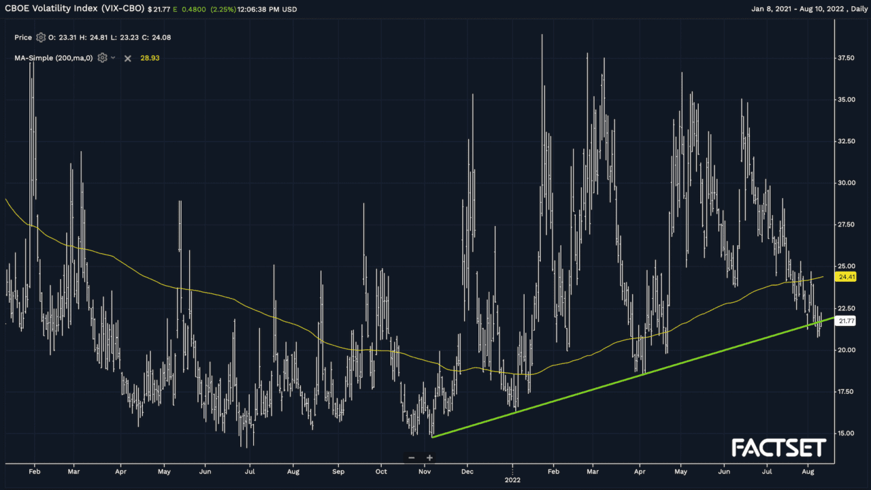Click the 21.77 last price axis tag
Image resolution: width=871 pixels, height=490 pixels.
(847, 321)
